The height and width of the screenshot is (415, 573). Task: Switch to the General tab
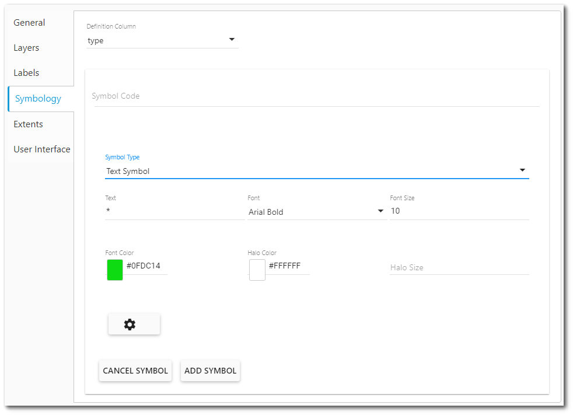[x=29, y=22]
